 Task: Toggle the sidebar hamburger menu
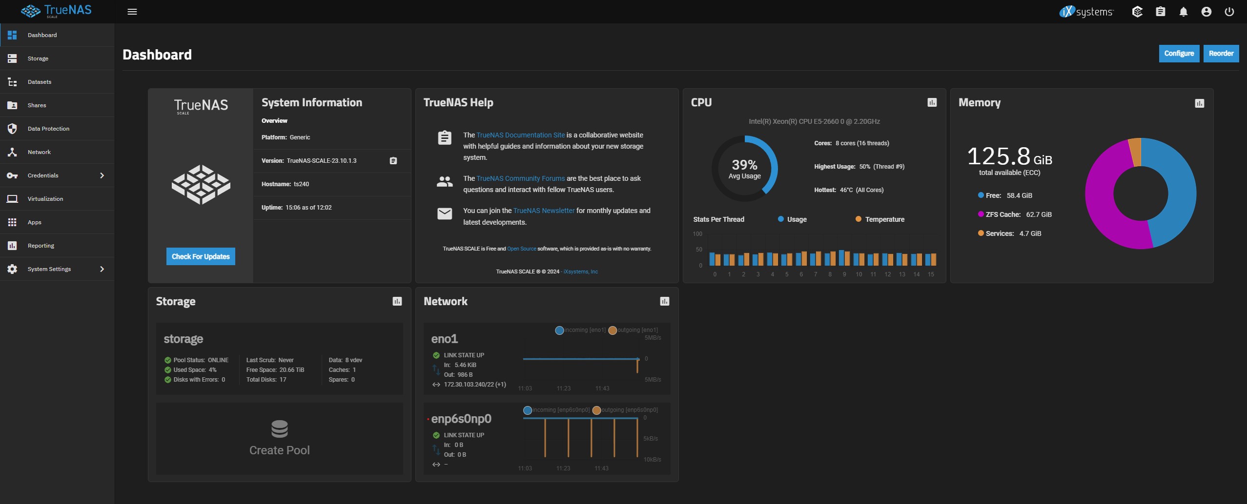(132, 12)
